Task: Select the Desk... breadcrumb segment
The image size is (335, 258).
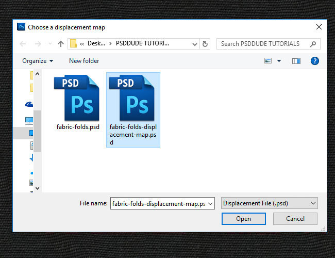Action: tap(96, 43)
